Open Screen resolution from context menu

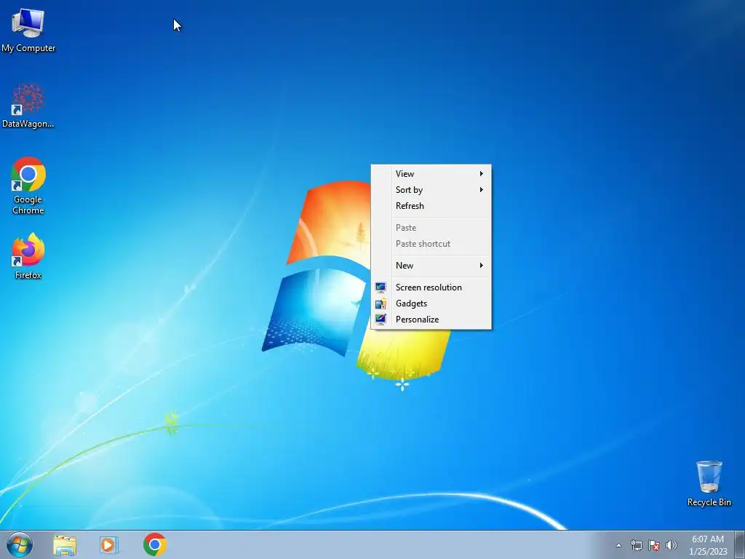[x=431, y=287]
